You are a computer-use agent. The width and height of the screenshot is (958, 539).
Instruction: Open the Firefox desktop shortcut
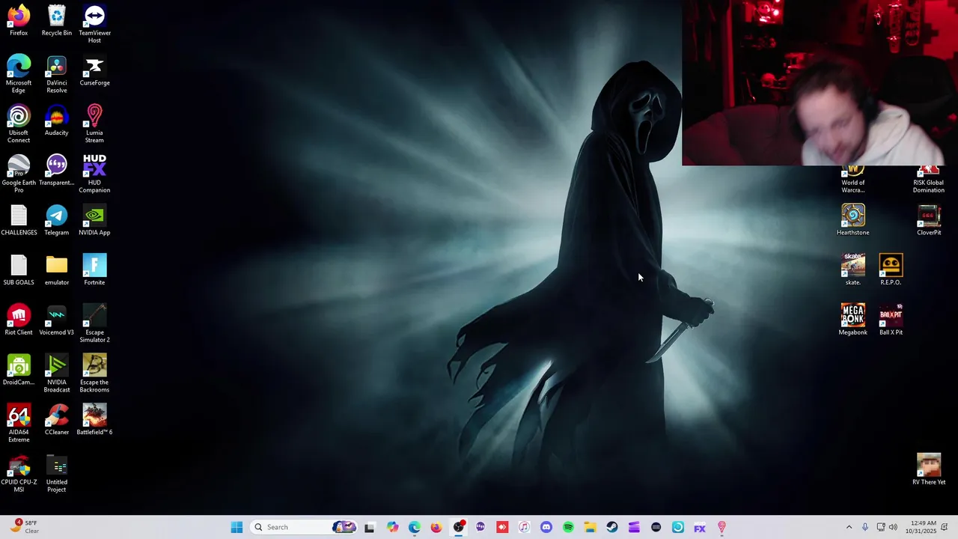point(19,20)
